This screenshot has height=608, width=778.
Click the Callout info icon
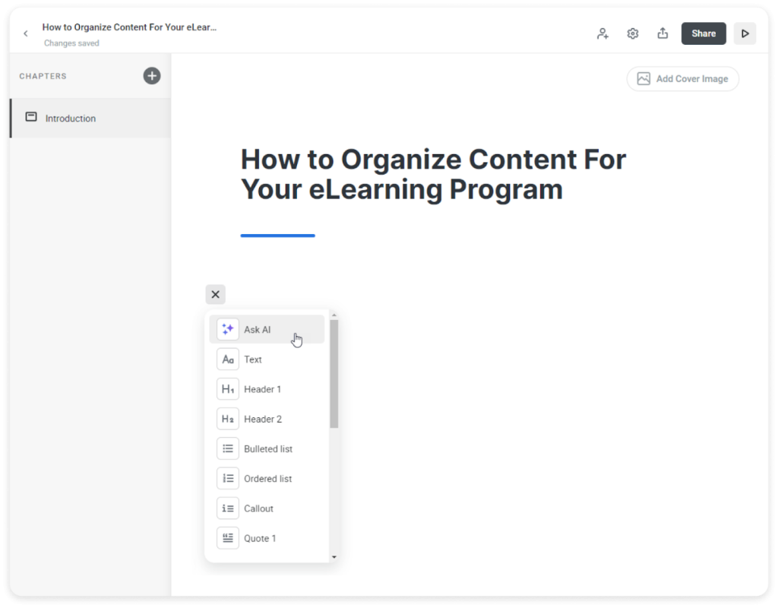(228, 508)
